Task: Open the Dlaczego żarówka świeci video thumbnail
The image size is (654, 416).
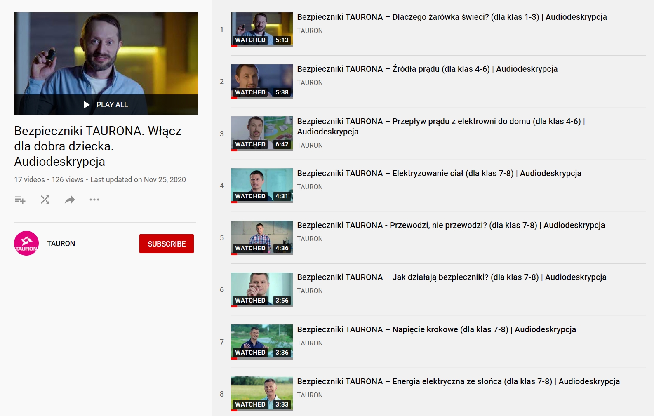Action: (x=261, y=29)
